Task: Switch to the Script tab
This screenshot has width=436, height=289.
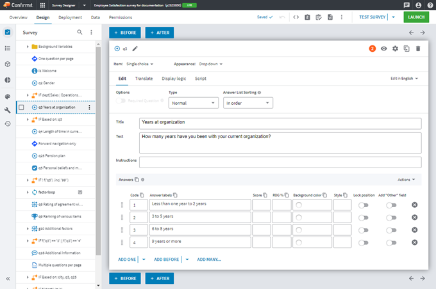Action: pyautogui.click(x=201, y=79)
